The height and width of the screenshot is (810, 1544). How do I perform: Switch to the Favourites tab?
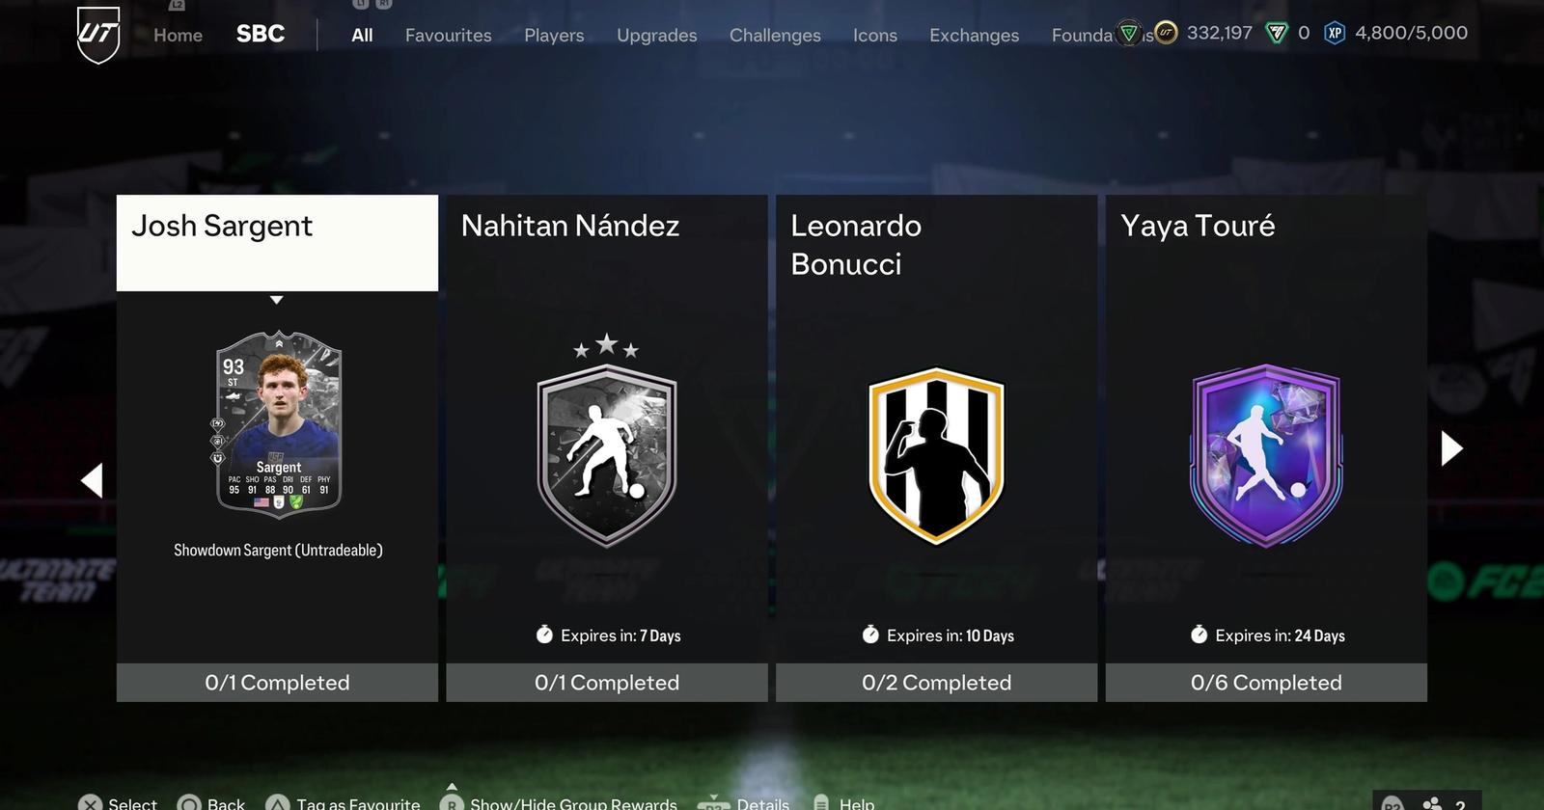point(448,35)
